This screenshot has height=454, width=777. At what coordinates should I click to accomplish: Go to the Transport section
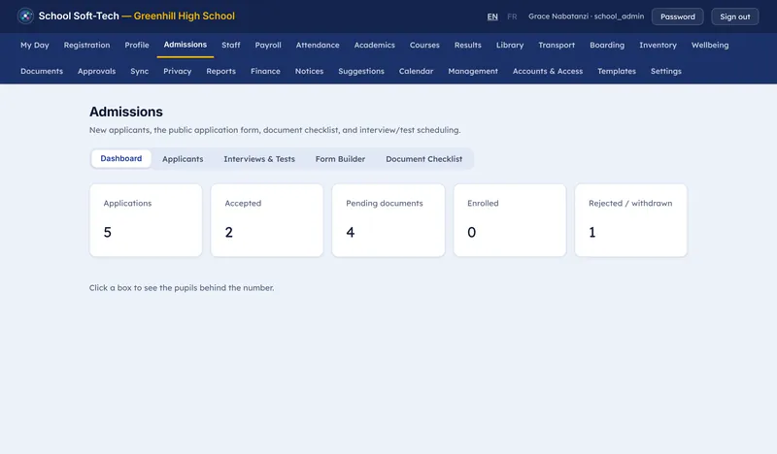point(557,45)
